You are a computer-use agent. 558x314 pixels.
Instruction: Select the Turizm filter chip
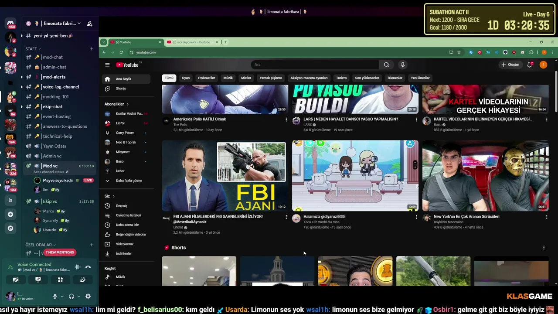click(341, 78)
